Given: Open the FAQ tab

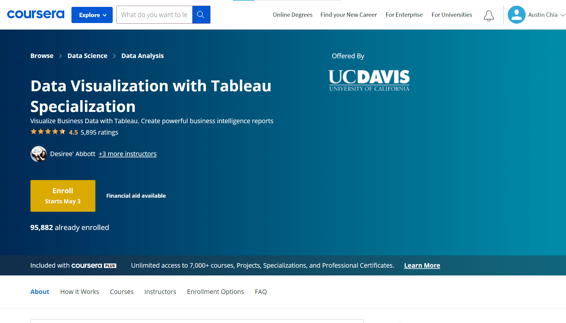Looking at the screenshot, I should point(260,292).
